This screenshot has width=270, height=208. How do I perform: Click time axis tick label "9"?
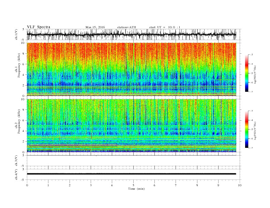point(218,185)
